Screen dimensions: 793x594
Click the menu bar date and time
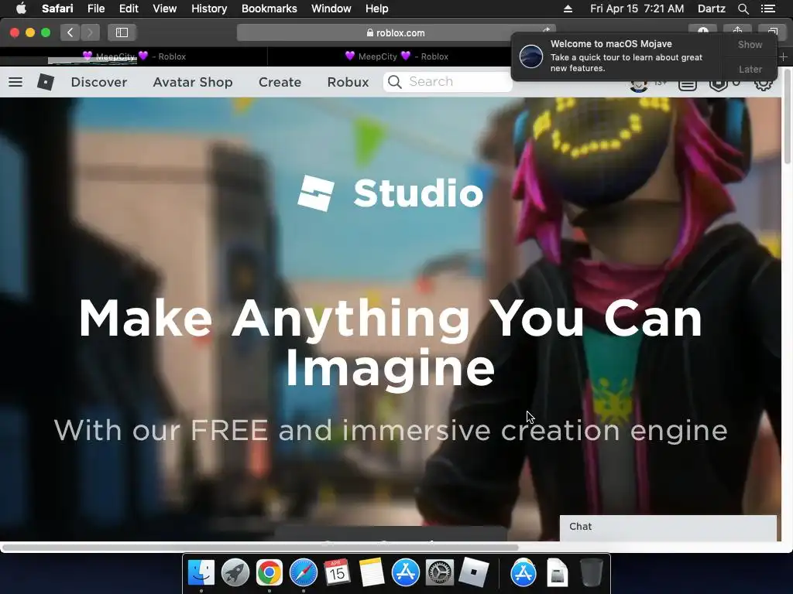(637, 9)
